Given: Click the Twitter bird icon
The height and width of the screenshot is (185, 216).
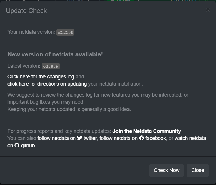Looking at the screenshot, I should click(80, 138).
